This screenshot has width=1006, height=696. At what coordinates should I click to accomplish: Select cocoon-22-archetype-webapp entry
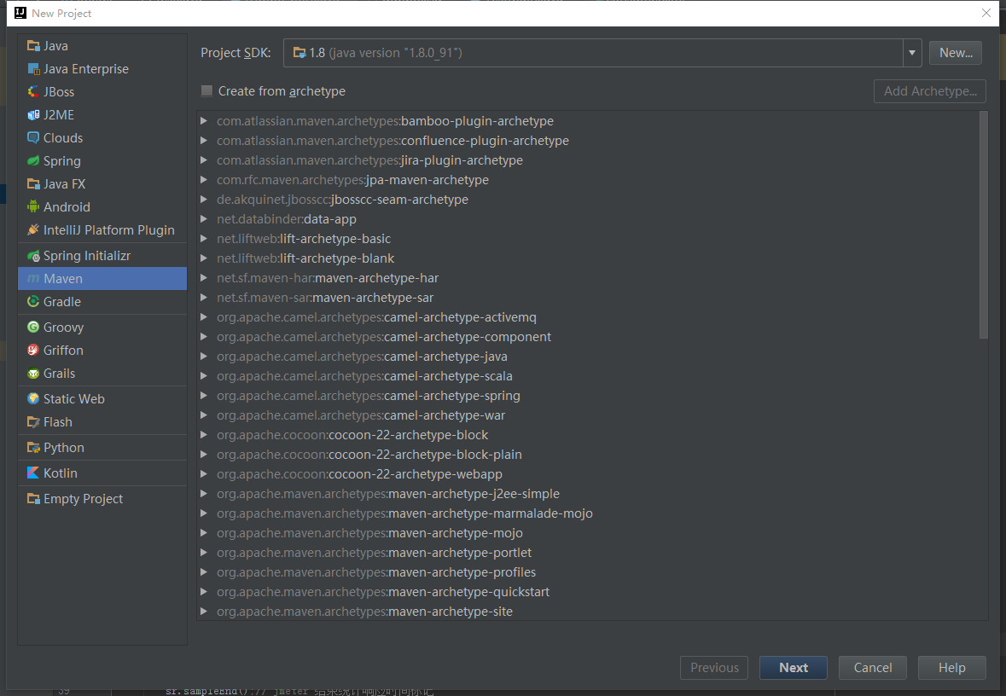click(359, 474)
